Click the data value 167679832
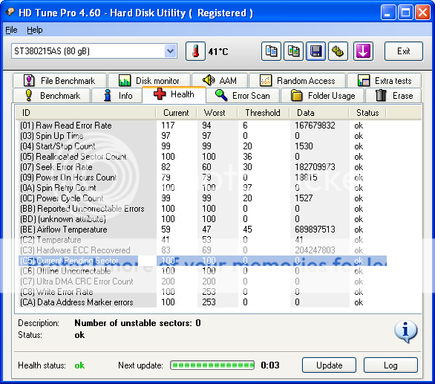Screen dimensions: 435x384 (x=315, y=126)
